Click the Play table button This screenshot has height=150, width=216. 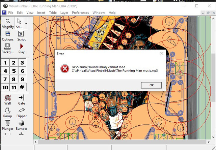[x=21, y=49]
